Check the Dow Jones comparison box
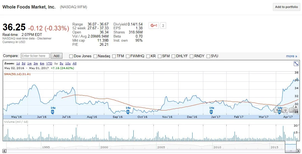Screen dimensions: 302x154 (71, 56)
